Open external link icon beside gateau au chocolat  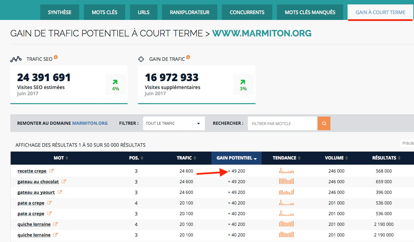[64, 181]
